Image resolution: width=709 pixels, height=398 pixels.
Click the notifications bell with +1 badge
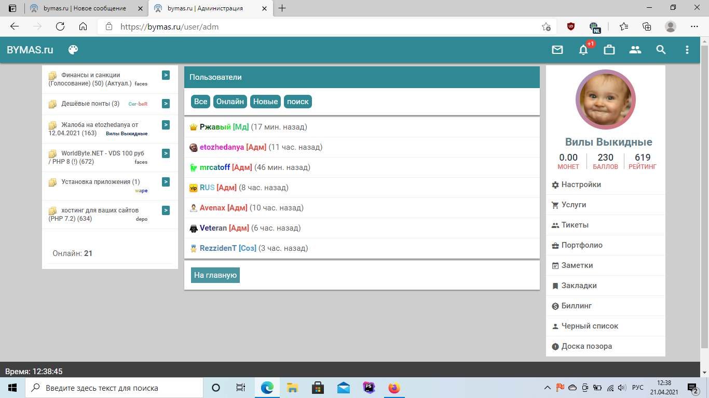pyautogui.click(x=583, y=50)
